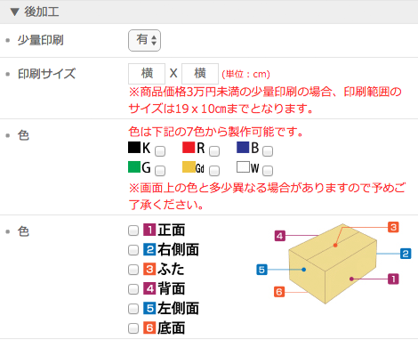418x340 pixels.
Task: Open the 少量印刷 dropdown showing 有
Action: point(144,40)
